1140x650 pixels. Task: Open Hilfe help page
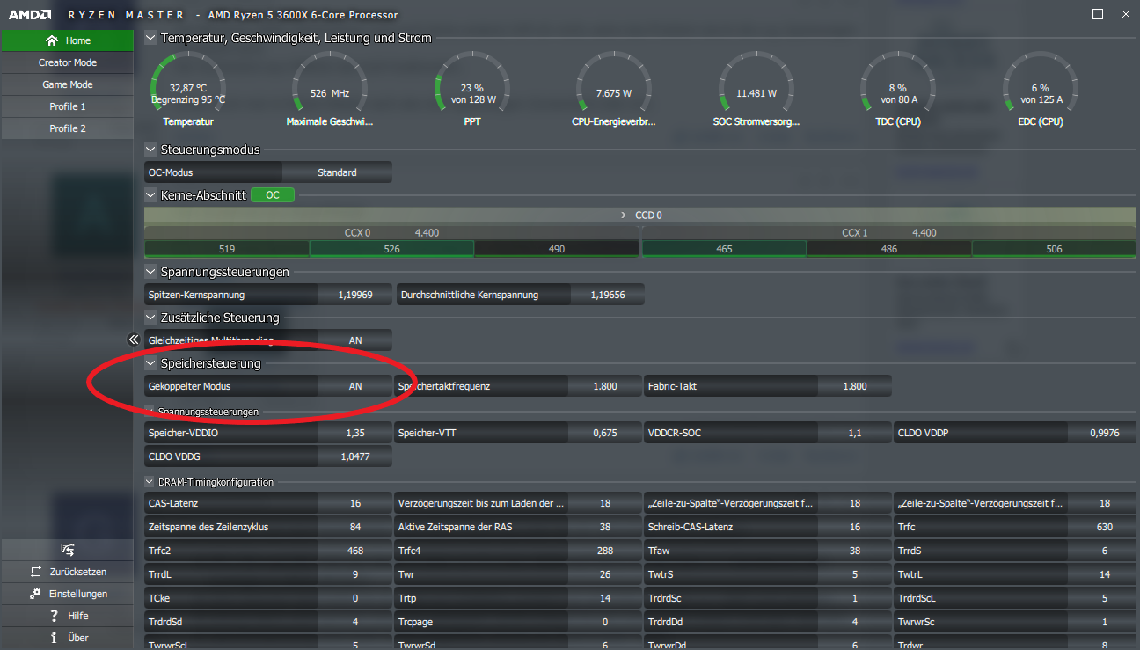[x=68, y=616]
